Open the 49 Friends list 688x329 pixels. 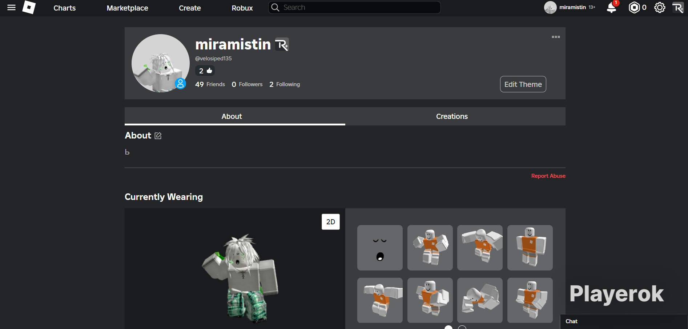210,84
